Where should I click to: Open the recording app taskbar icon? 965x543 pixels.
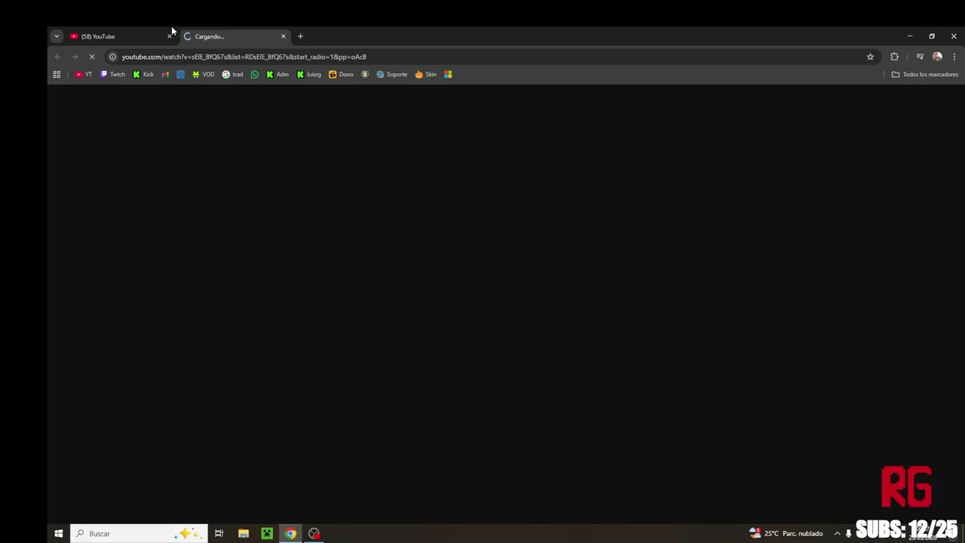[314, 533]
